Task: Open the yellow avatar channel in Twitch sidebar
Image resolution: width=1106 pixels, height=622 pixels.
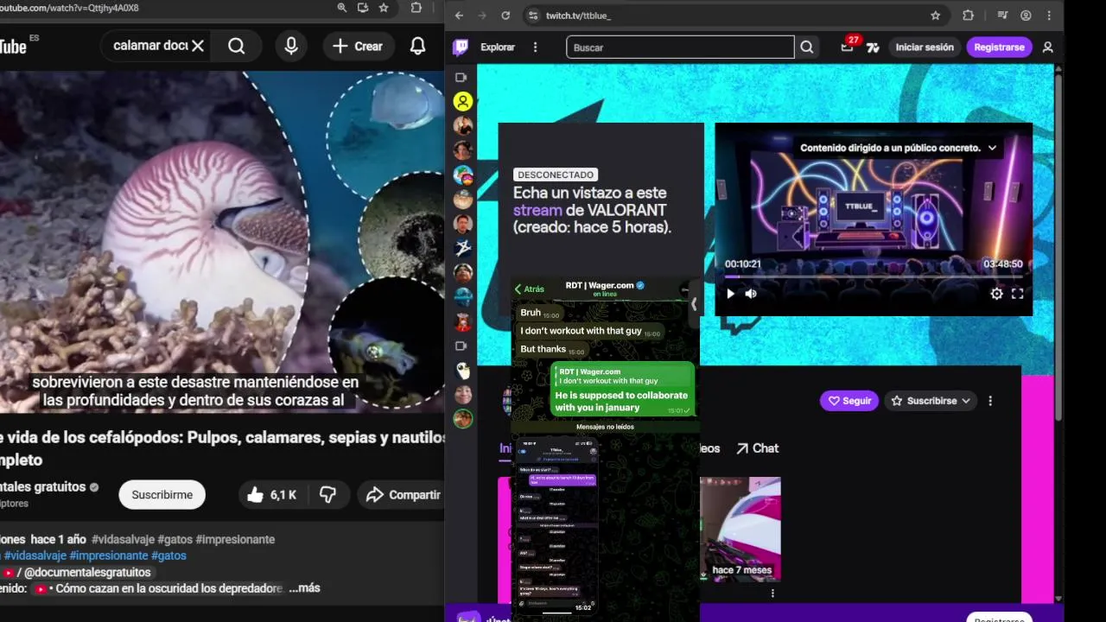Action: coord(463,102)
